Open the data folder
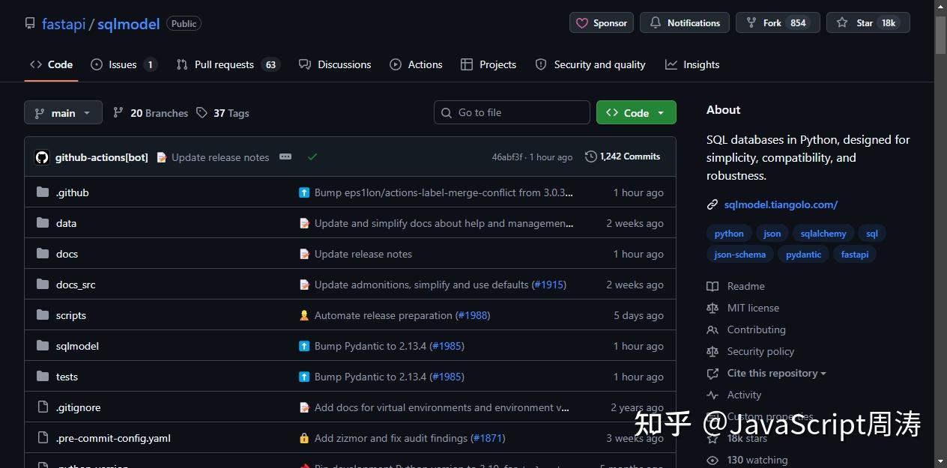The height and width of the screenshot is (468, 947). click(66, 223)
